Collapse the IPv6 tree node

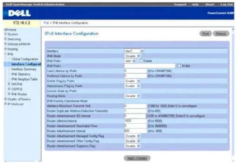click(x=6, y=54)
